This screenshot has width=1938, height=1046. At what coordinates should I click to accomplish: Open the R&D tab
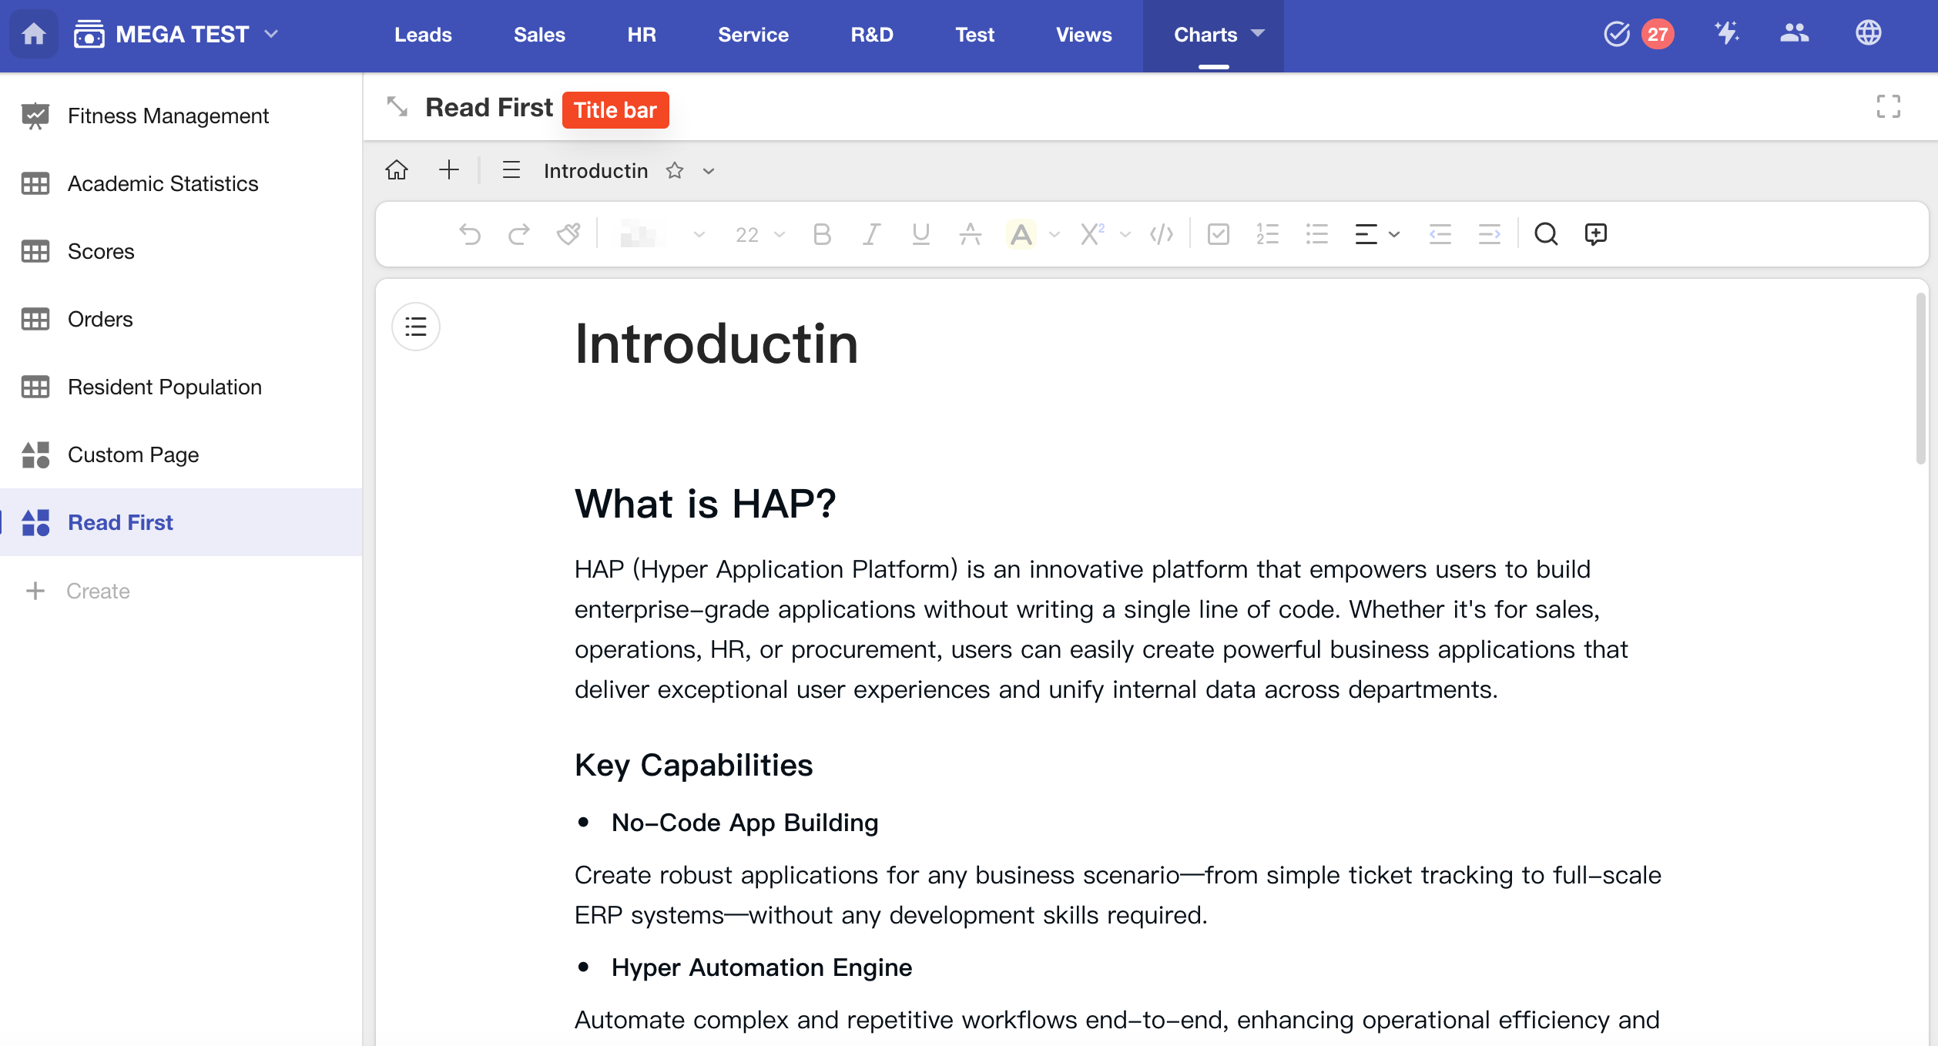coord(871,35)
